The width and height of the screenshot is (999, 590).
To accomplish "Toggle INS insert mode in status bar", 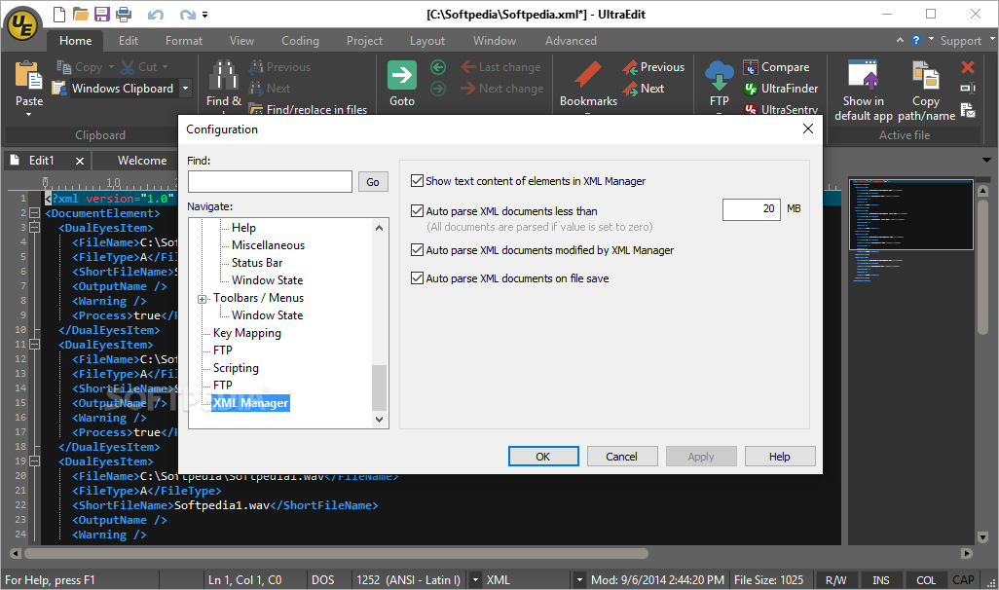I will [881, 580].
